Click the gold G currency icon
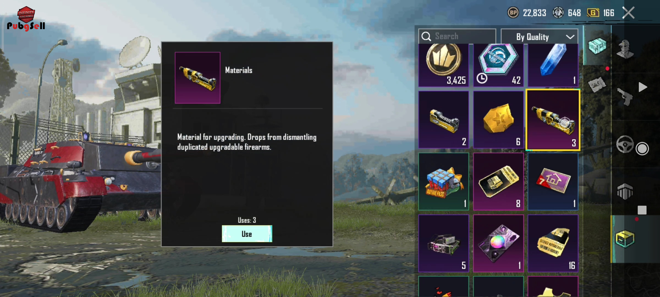The image size is (660, 297). 593,13
